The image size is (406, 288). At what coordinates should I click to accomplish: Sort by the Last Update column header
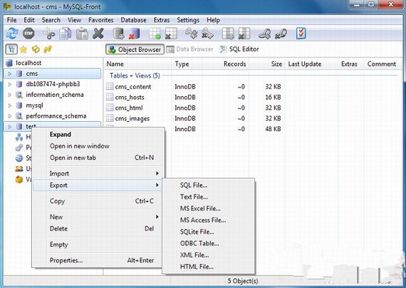[x=311, y=64]
